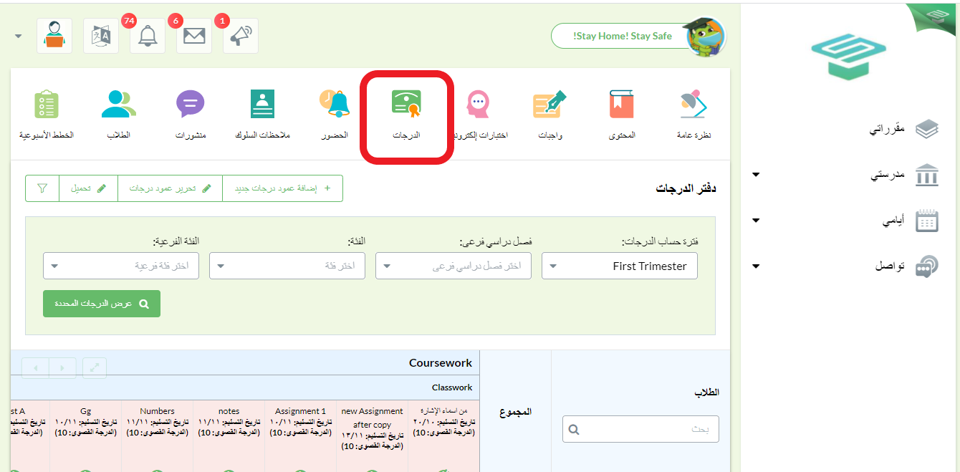Viewport: 960px width, 472px height.
Task: Click تحرير عمود درجات button
Action: [170, 188]
